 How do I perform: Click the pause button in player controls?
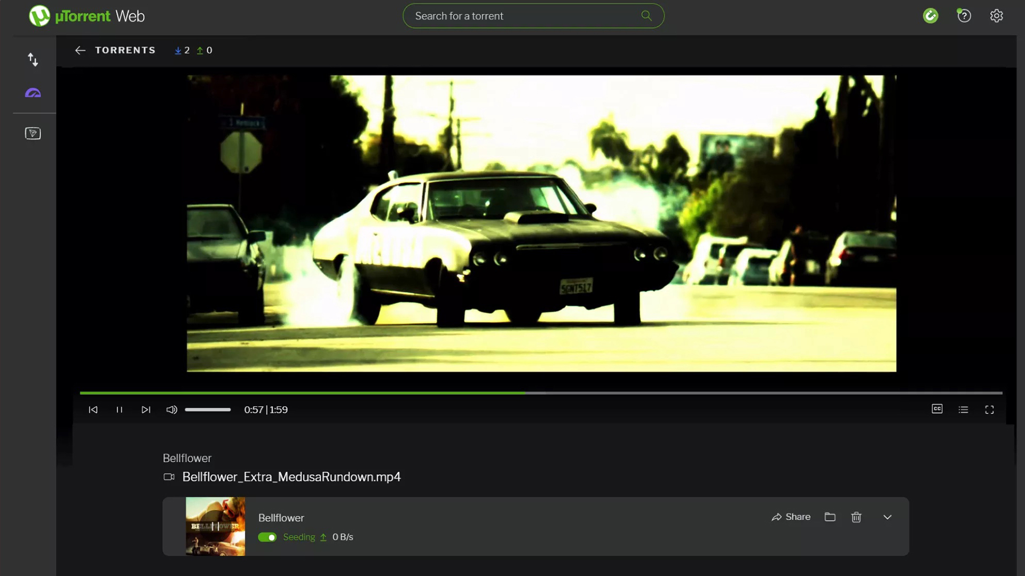[x=119, y=409]
